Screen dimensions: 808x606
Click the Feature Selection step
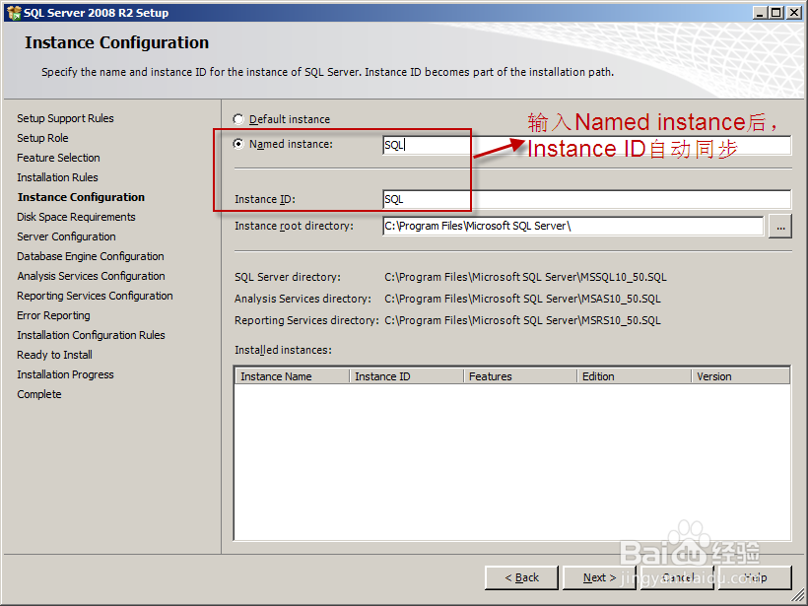click(58, 158)
